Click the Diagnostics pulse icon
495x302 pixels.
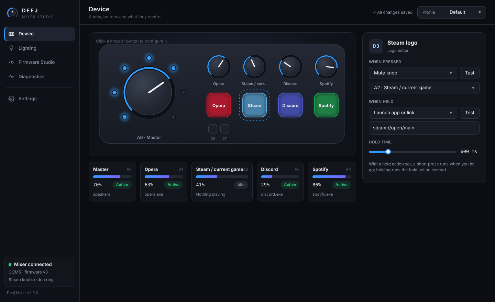[x=11, y=77]
